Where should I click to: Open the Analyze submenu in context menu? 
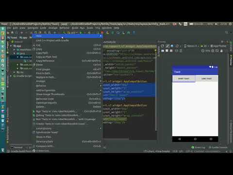pyautogui.click(x=67, y=81)
